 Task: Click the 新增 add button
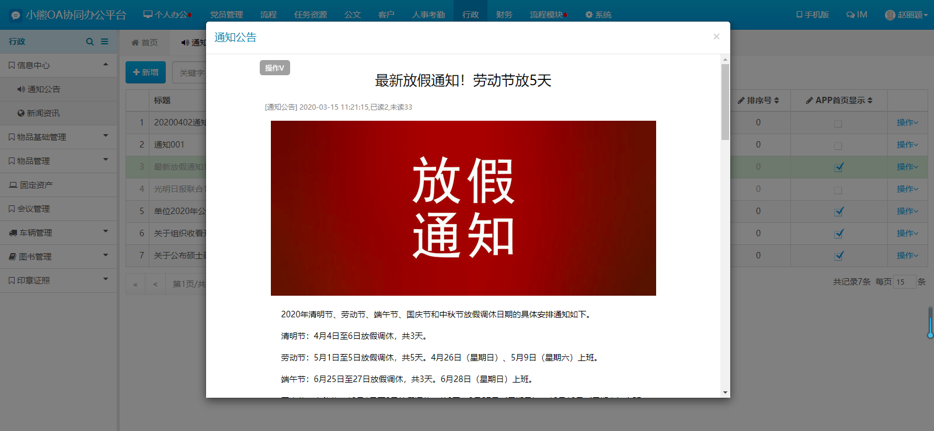[145, 72]
